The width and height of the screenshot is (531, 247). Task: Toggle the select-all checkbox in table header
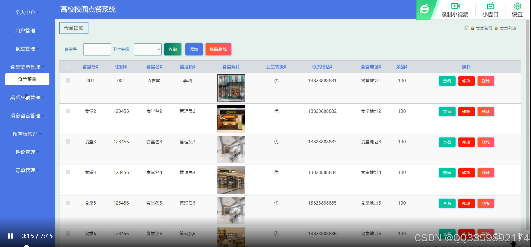coord(68,67)
